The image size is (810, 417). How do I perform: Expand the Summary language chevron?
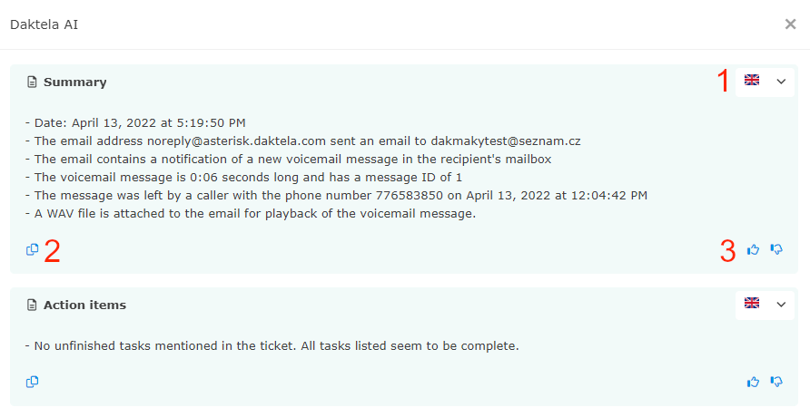pyautogui.click(x=781, y=81)
